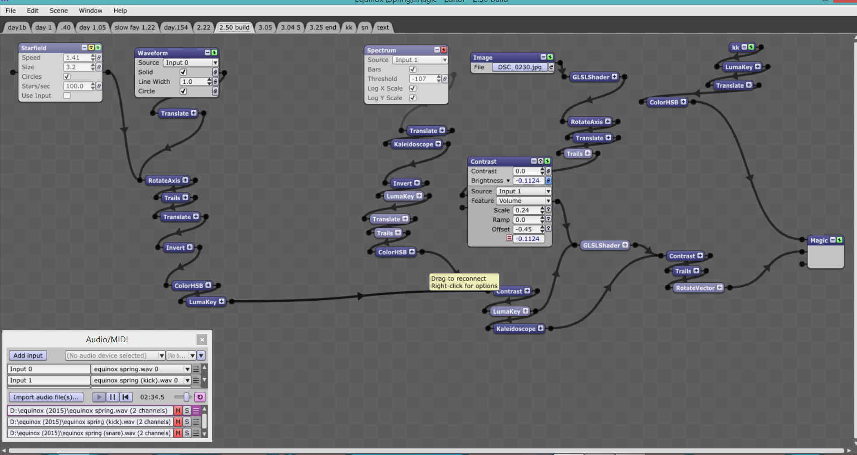
Task: Click the Add input button
Action: pos(28,355)
